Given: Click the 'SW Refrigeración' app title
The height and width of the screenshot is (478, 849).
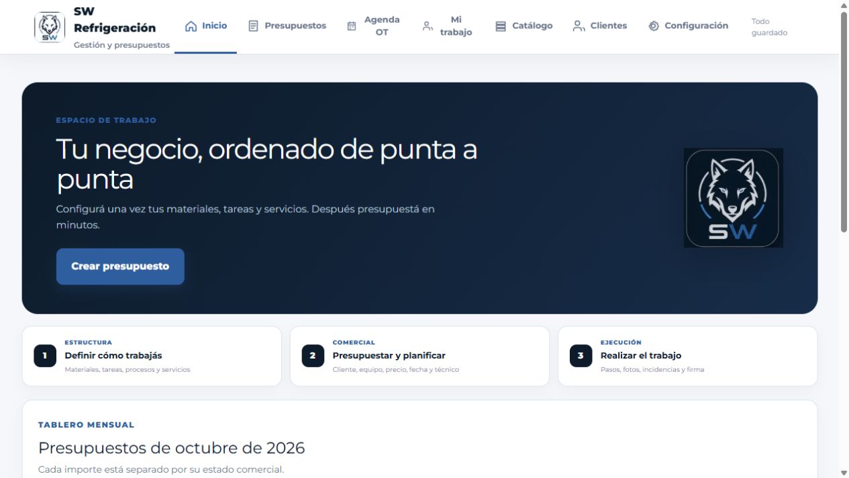Looking at the screenshot, I should coord(115,20).
